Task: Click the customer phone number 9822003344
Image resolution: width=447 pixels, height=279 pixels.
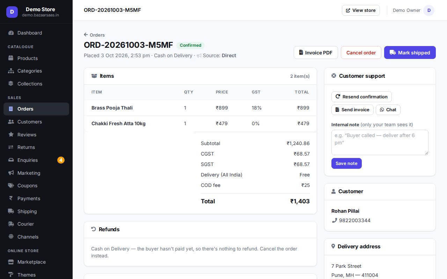Action: tap(355, 220)
